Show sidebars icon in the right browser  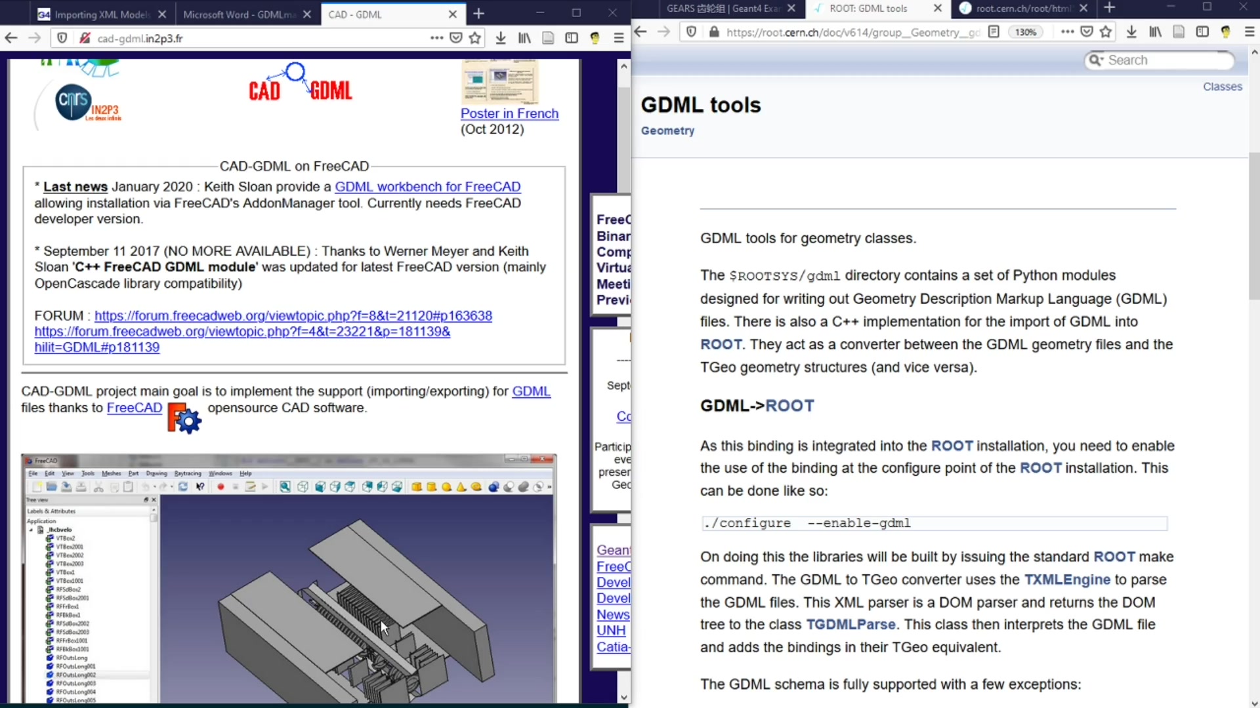click(x=1202, y=31)
